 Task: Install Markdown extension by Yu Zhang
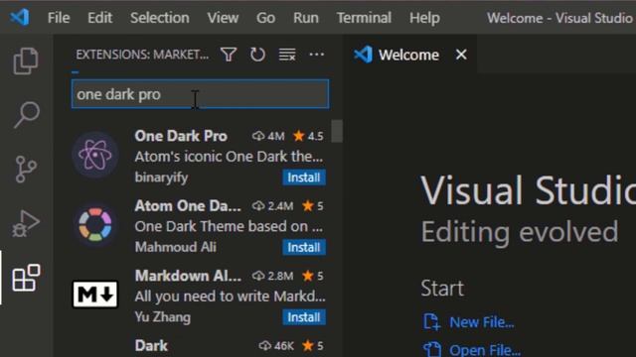pos(304,317)
